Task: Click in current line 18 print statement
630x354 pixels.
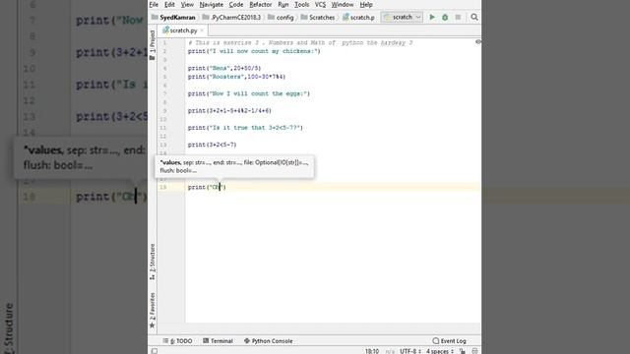Action: pos(207,187)
